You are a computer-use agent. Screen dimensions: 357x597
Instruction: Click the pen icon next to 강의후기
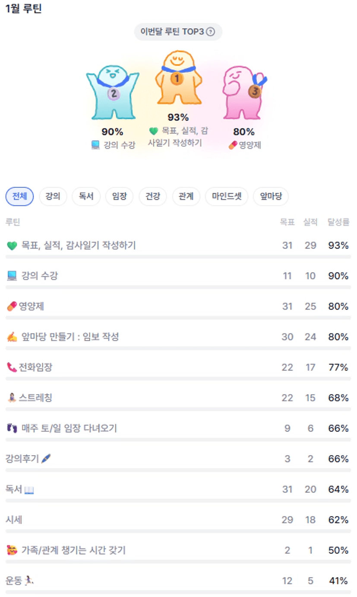[x=46, y=459]
